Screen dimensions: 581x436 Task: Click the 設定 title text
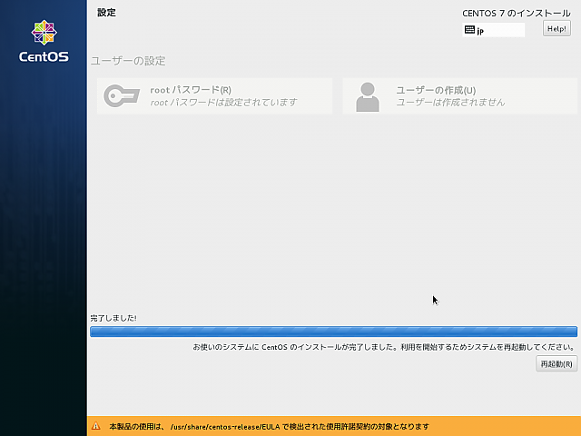[106, 13]
